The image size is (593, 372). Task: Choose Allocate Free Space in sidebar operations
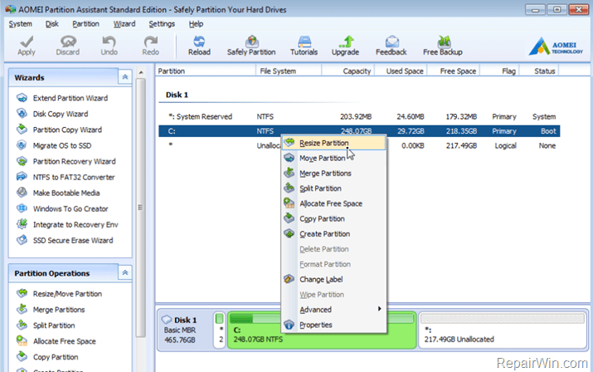coord(56,341)
